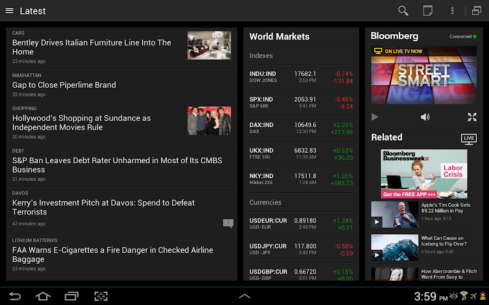The width and height of the screenshot is (489, 305).
Task: Tap the Android home button
Action: (x=43, y=296)
